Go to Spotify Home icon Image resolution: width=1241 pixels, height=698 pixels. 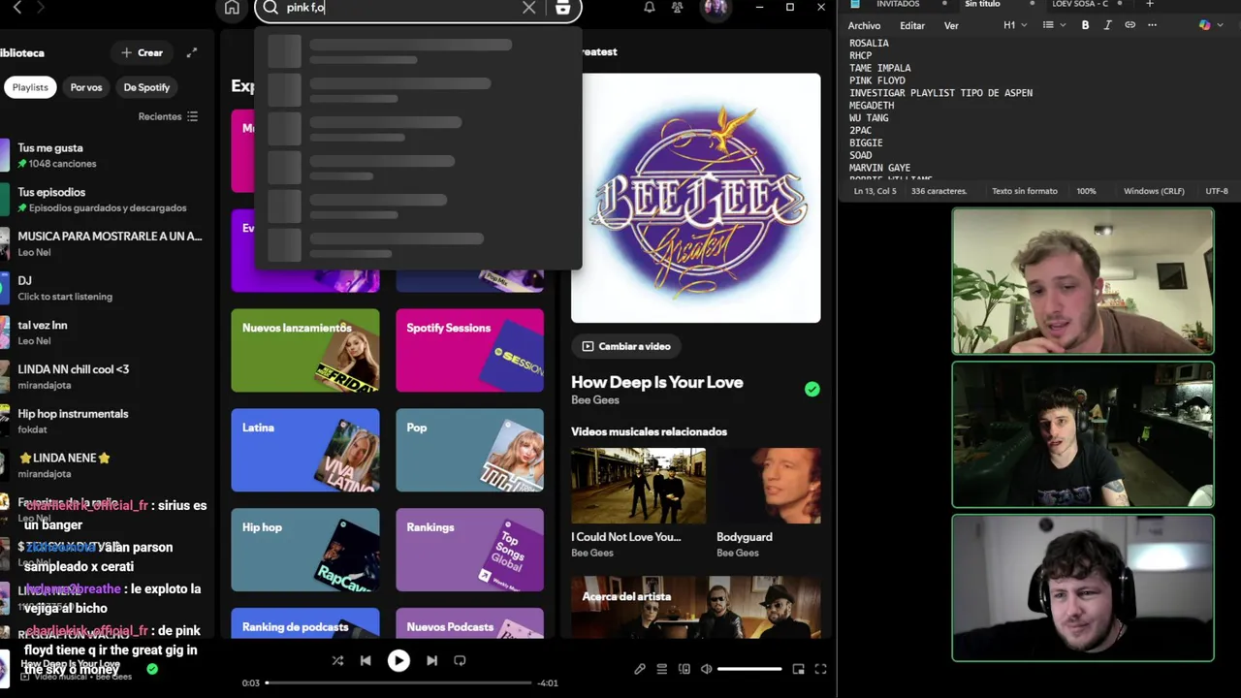(232, 8)
